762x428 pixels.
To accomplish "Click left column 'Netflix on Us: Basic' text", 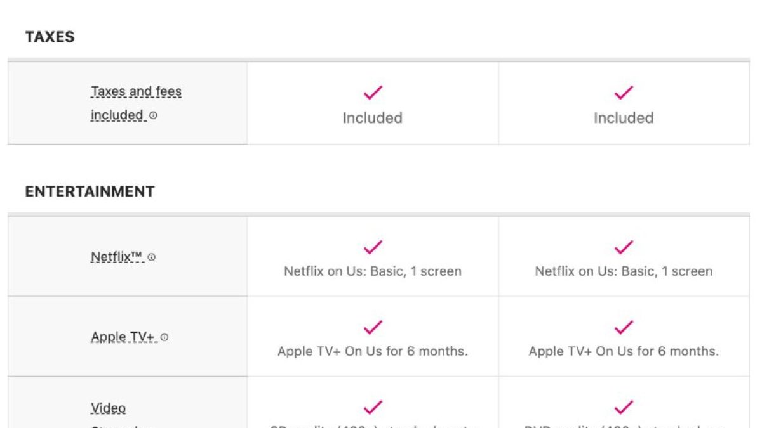I will tap(373, 271).
